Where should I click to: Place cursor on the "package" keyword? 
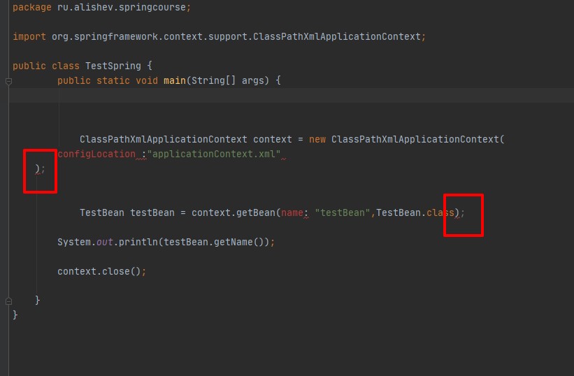(x=32, y=7)
